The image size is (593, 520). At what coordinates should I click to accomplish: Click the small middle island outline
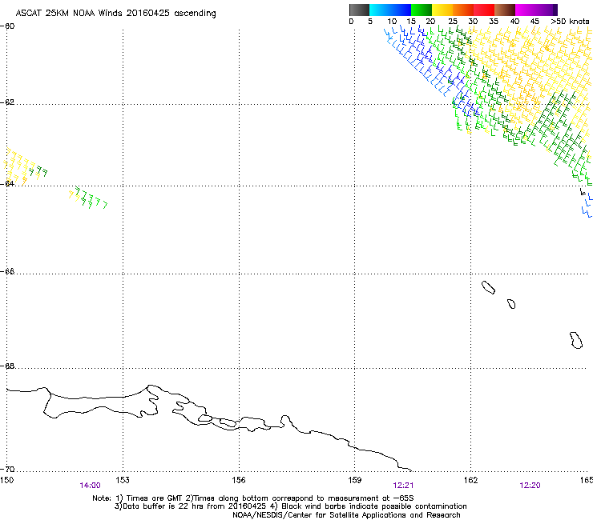[x=511, y=304]
